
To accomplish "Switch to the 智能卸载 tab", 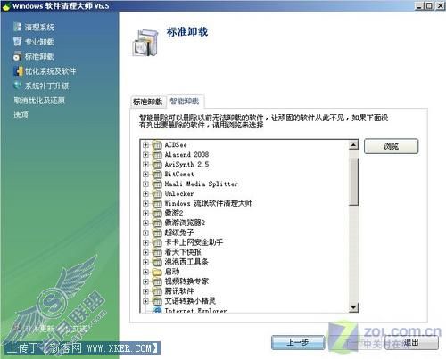I will coord(185,102).
